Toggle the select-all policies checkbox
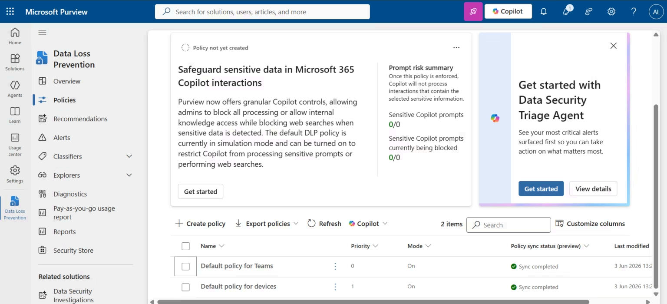 (x=185, y=246)
